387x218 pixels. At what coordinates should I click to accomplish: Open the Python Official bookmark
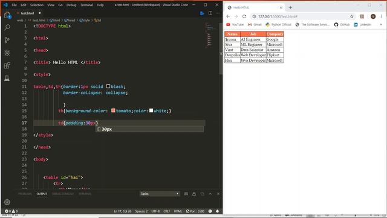pyautogui.click(x=278, y=24)
